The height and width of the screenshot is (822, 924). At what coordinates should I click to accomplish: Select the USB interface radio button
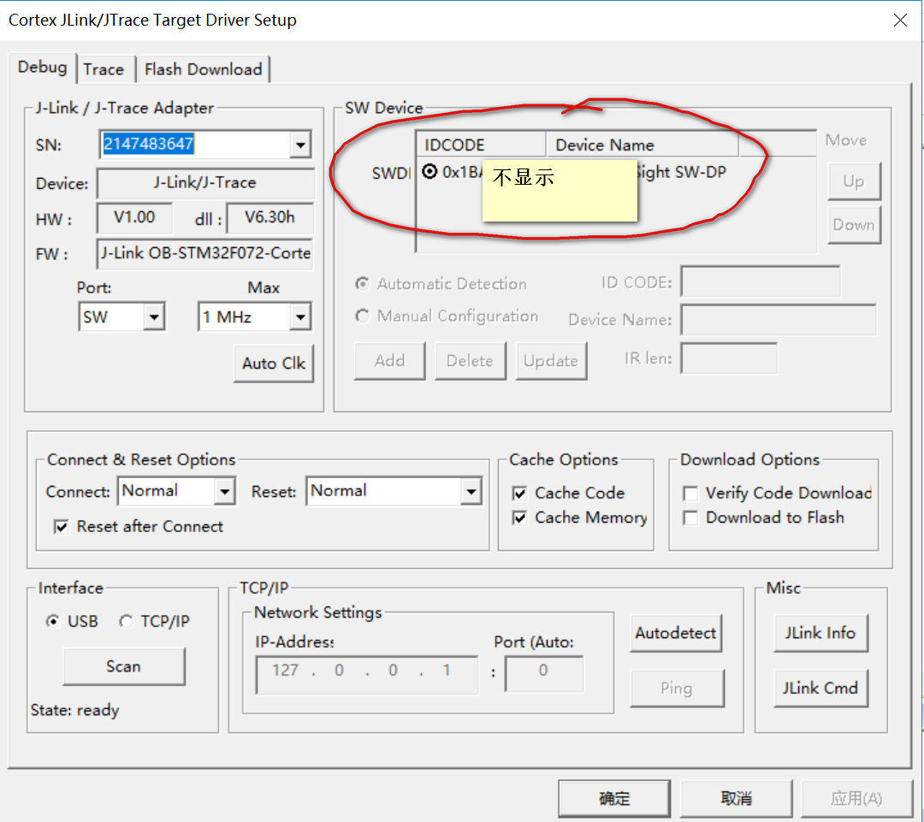pos(53,621)
